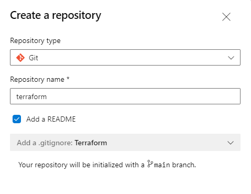Viewport: 251px width, 194px height.
Task: Click the Repository type label
Action: click(x=35, y=41)
